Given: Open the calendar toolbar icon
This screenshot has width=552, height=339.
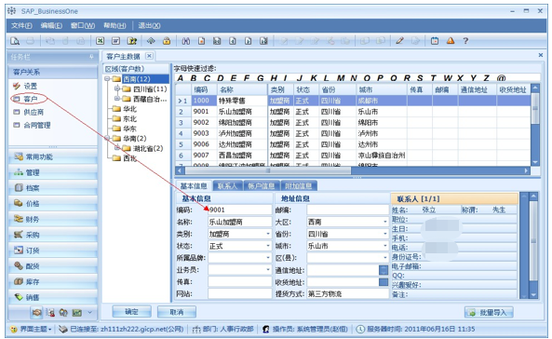Looking at the screenshot, I should (x=435, y=41).
